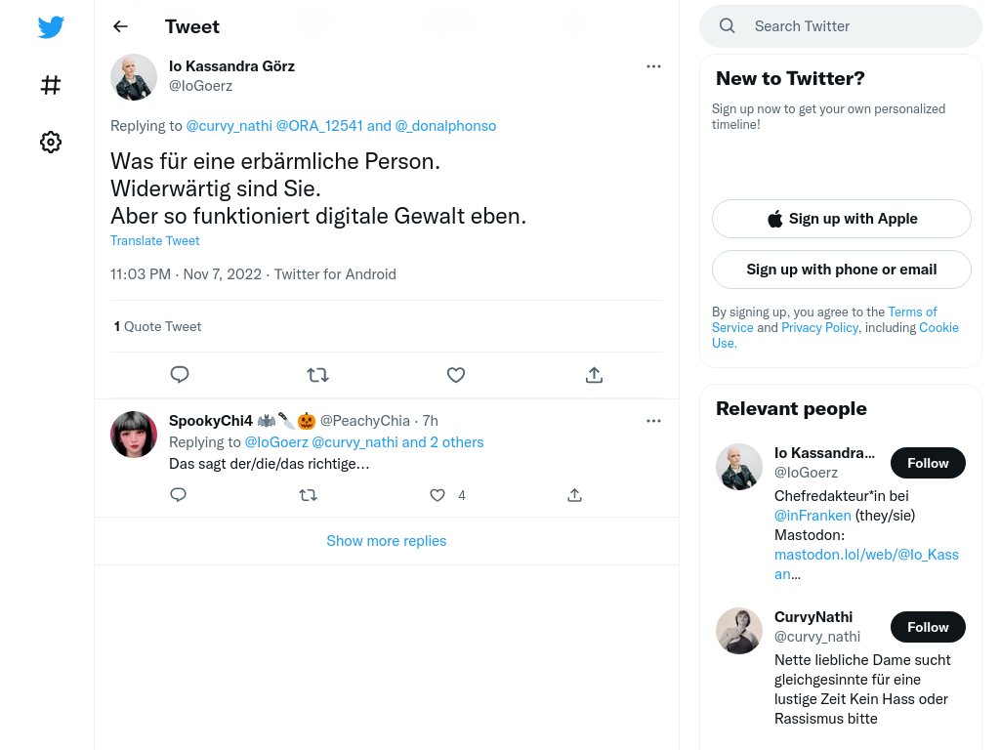Like the main tweet with the heart icon
1000x750 pixels.
455,374
